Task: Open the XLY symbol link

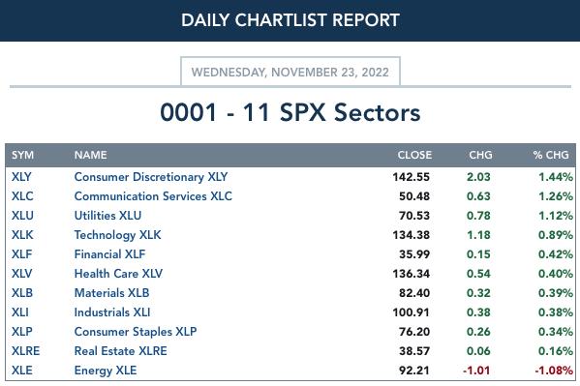Action: [21, 177]
